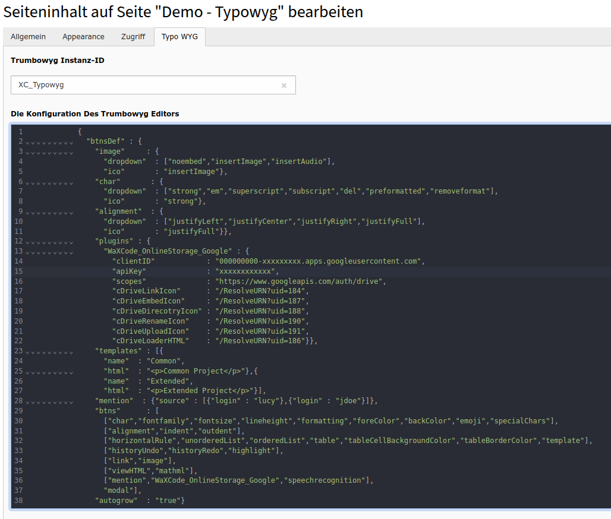Clear the Trumbowyg Instanz-ID field
Viewport: 611px width, 519px height.
coord(284,86)
